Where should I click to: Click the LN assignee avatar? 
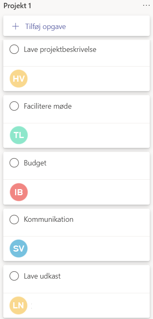pos(19,306)
